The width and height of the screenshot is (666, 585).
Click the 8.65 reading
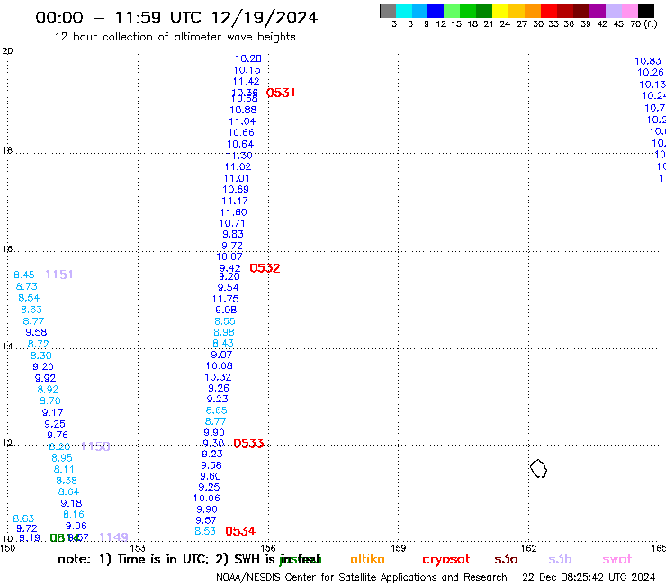(x=216, y=410)
